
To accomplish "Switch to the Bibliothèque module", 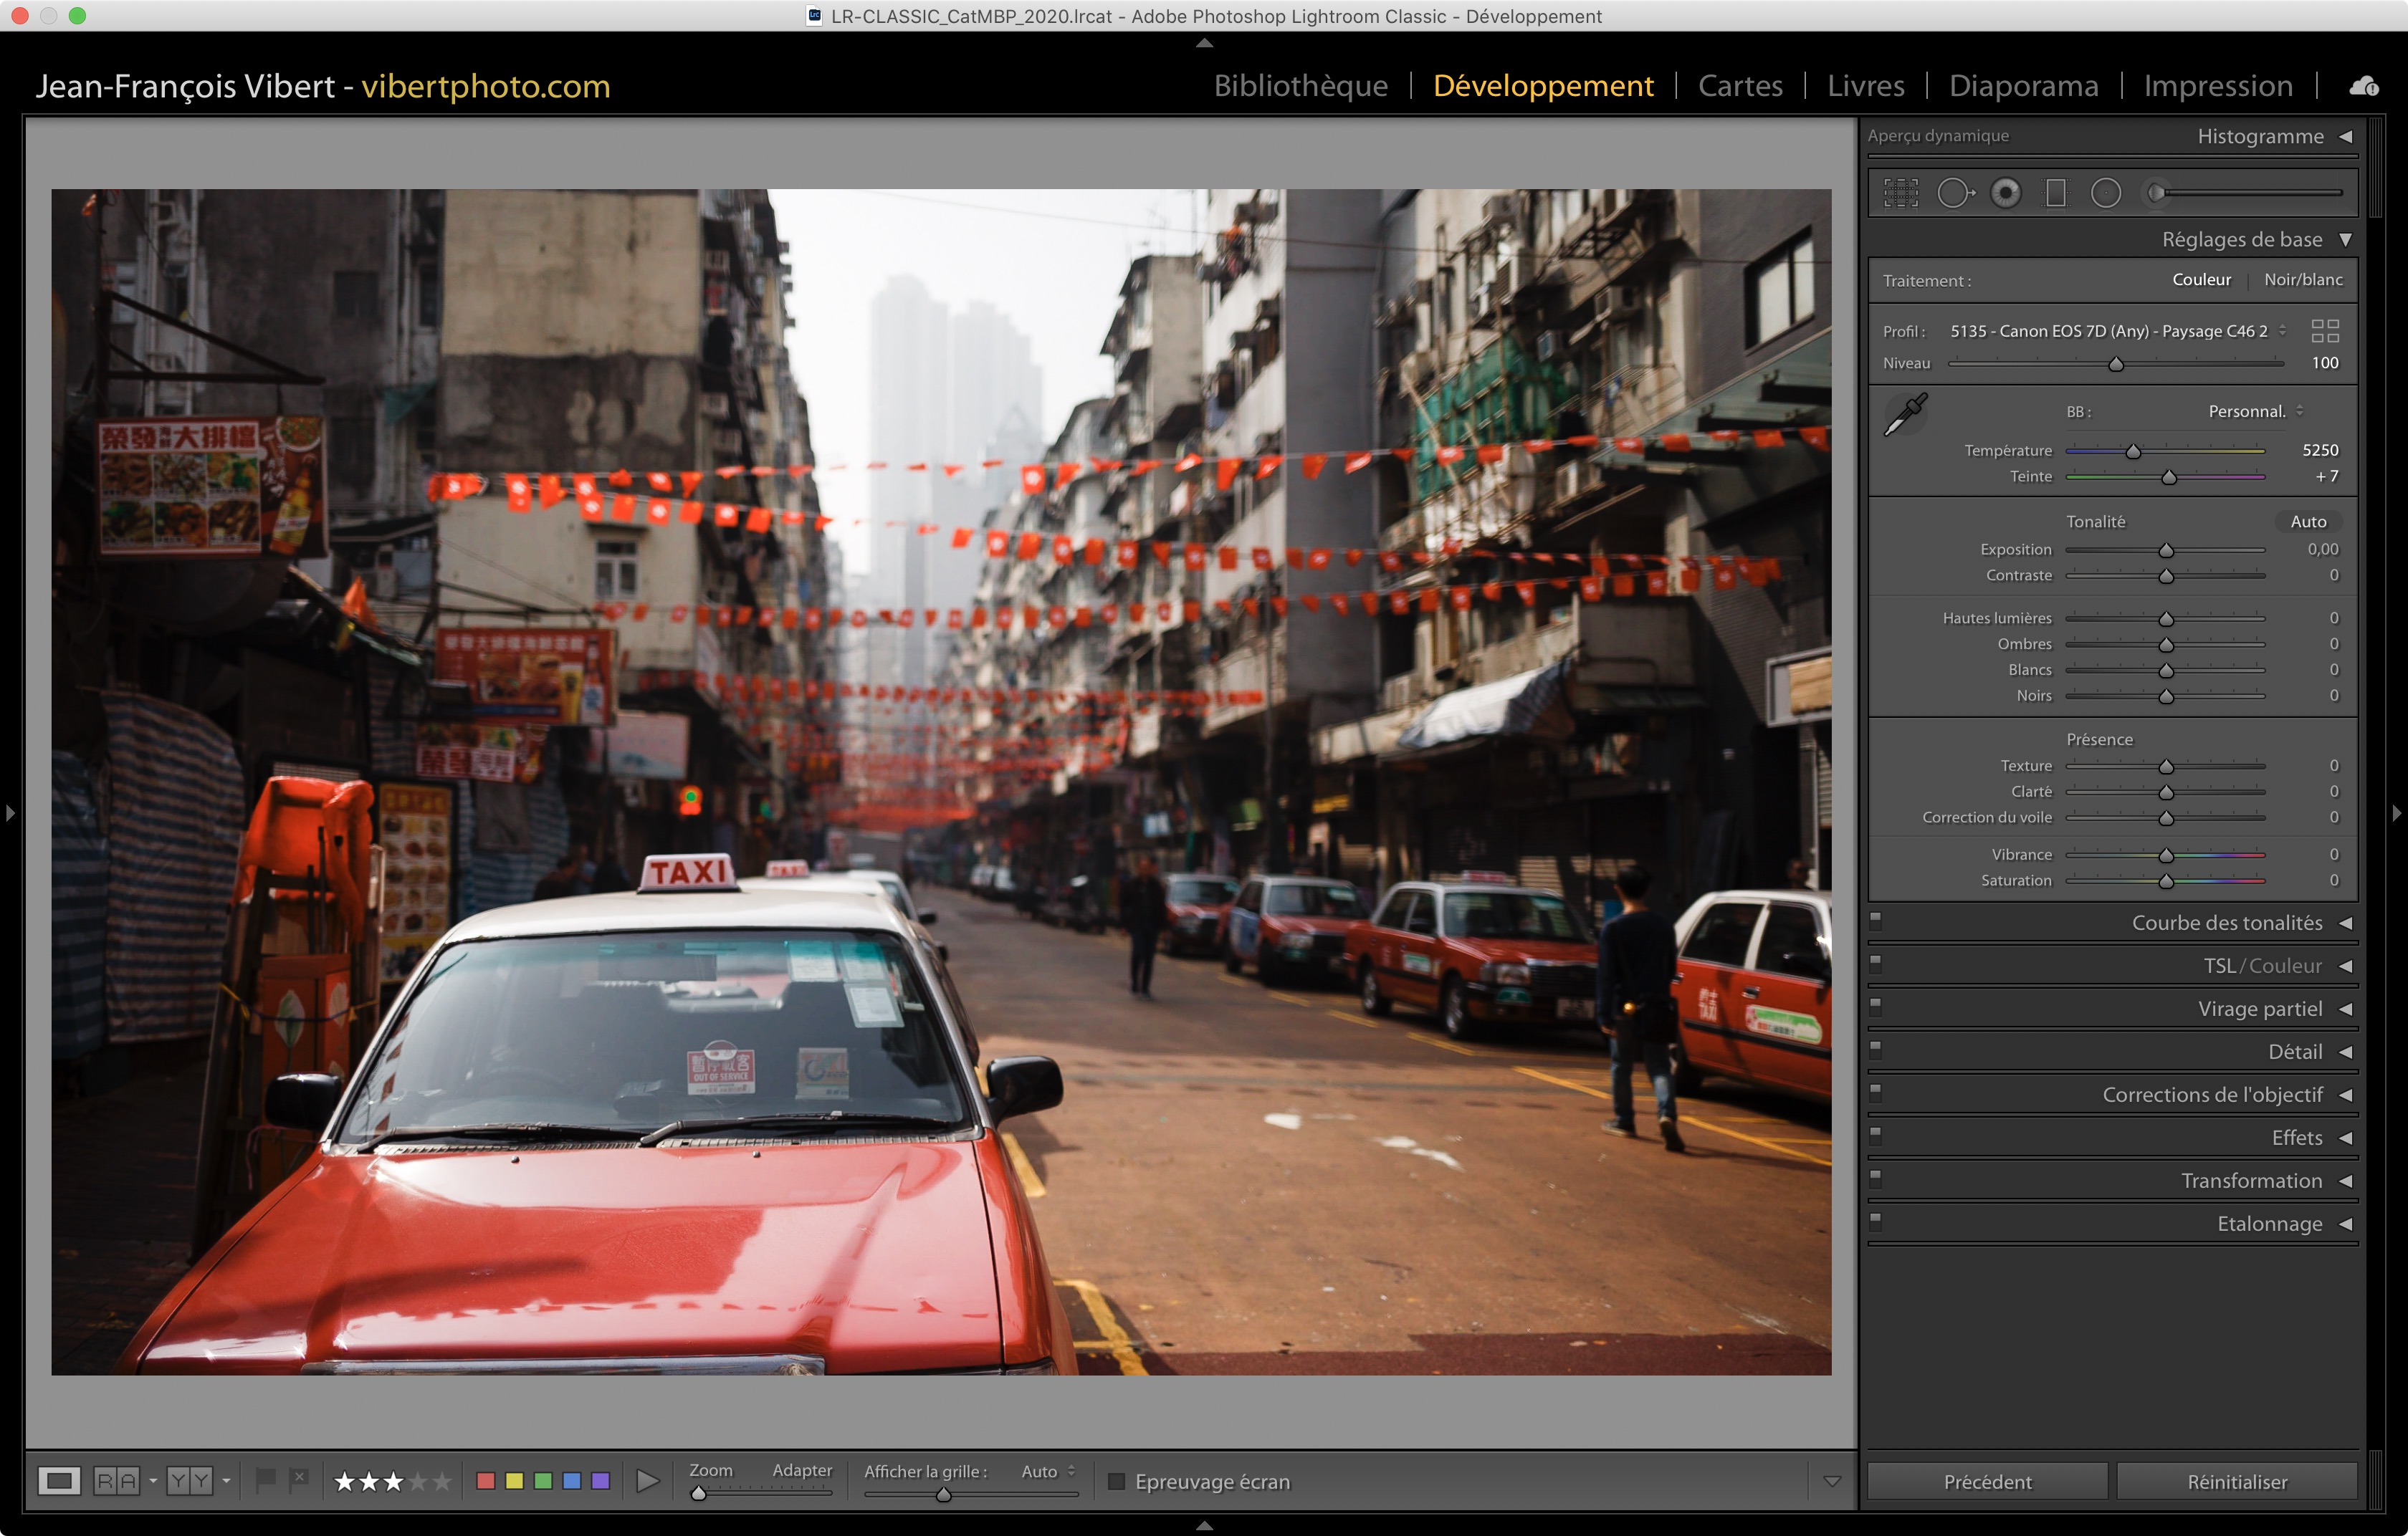I will pyautogui.click(x=1300, y=86).
